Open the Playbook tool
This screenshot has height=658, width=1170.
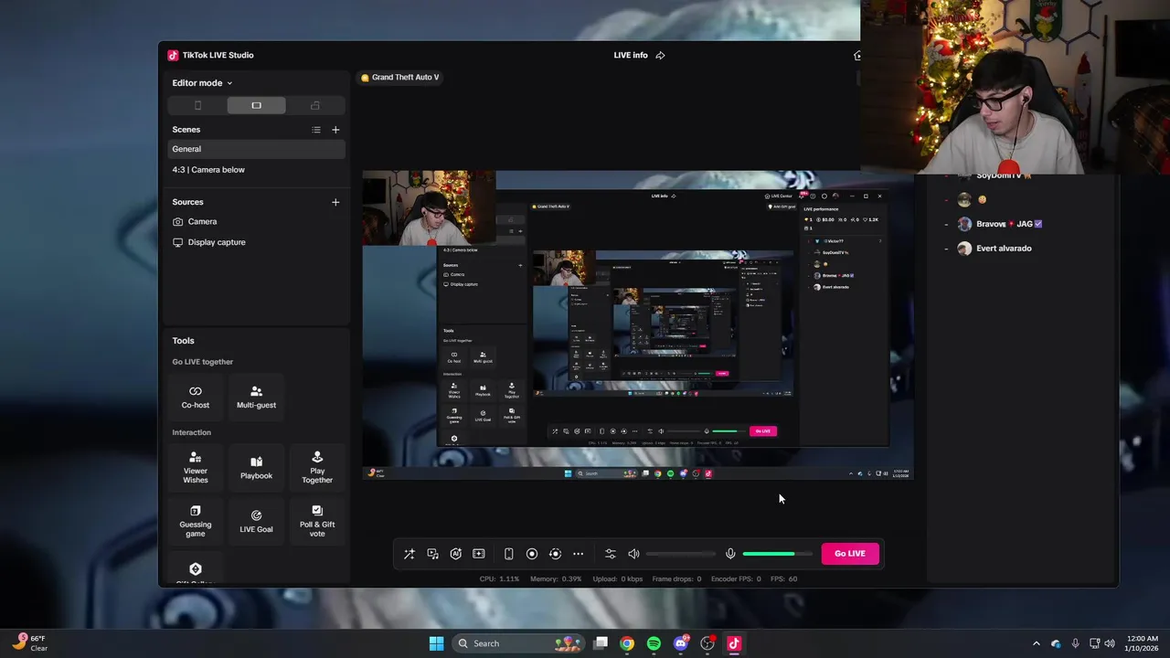tap(256, 468)
